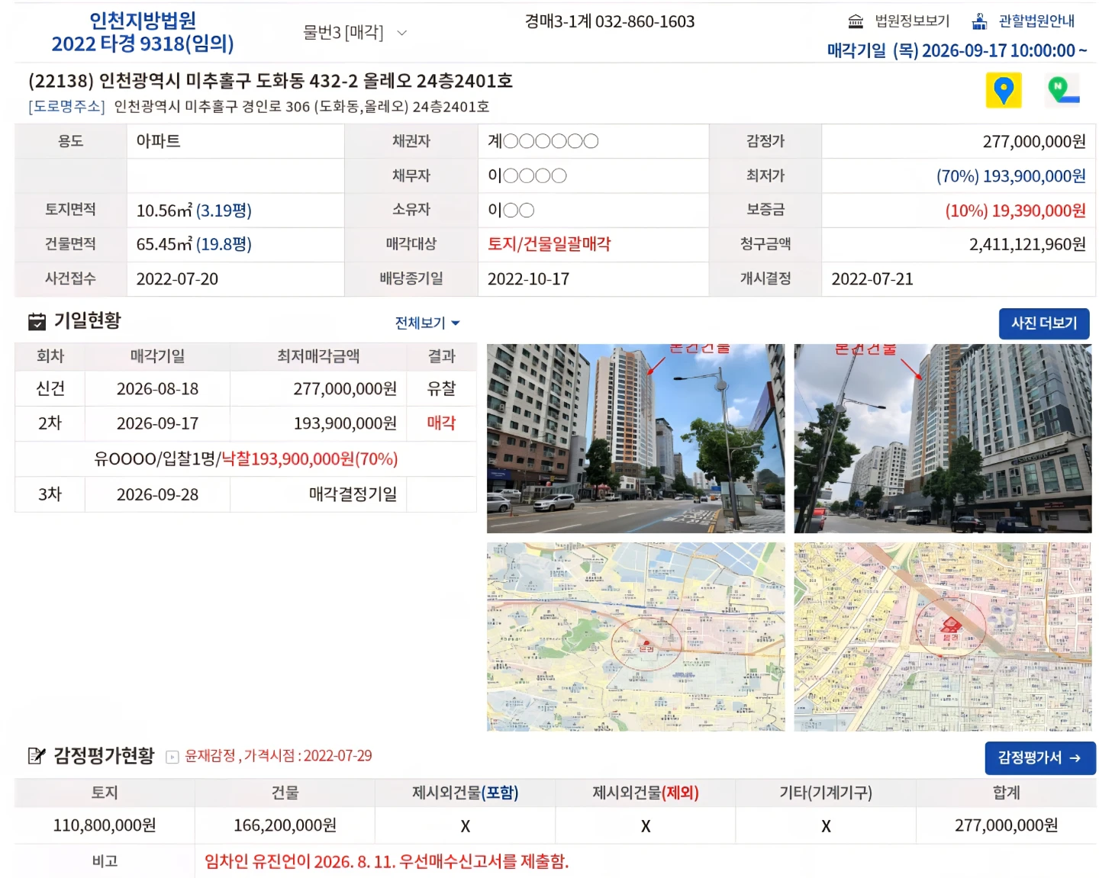Expand the 물번3 [매각] dropdown
The width and height of the screenshot is (1099, 878).
click(x=355, y=33)
